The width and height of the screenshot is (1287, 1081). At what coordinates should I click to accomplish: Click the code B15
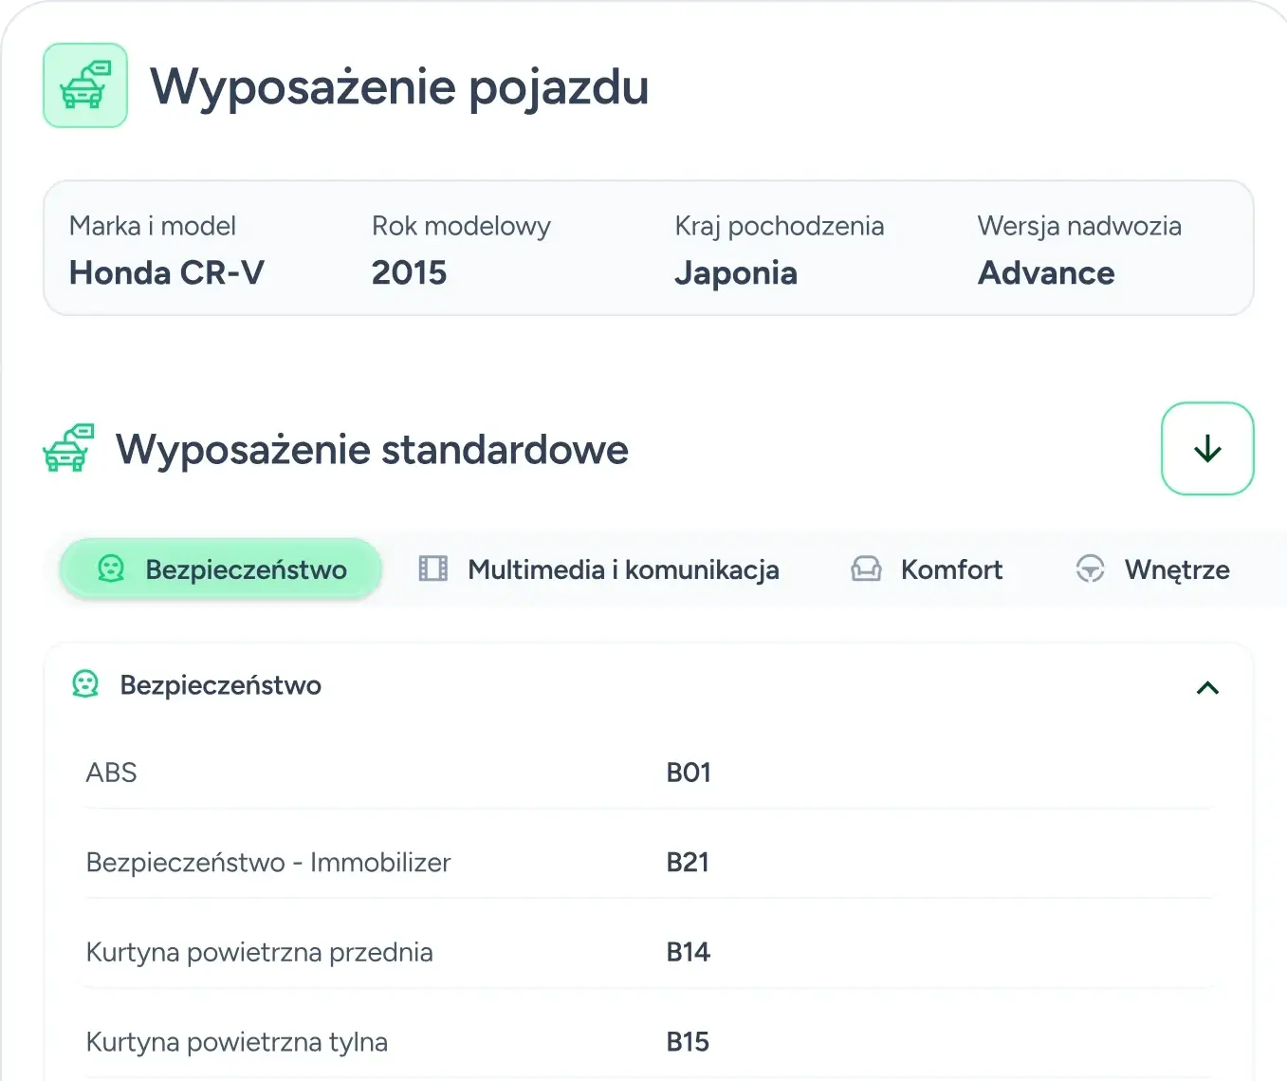688,1042
